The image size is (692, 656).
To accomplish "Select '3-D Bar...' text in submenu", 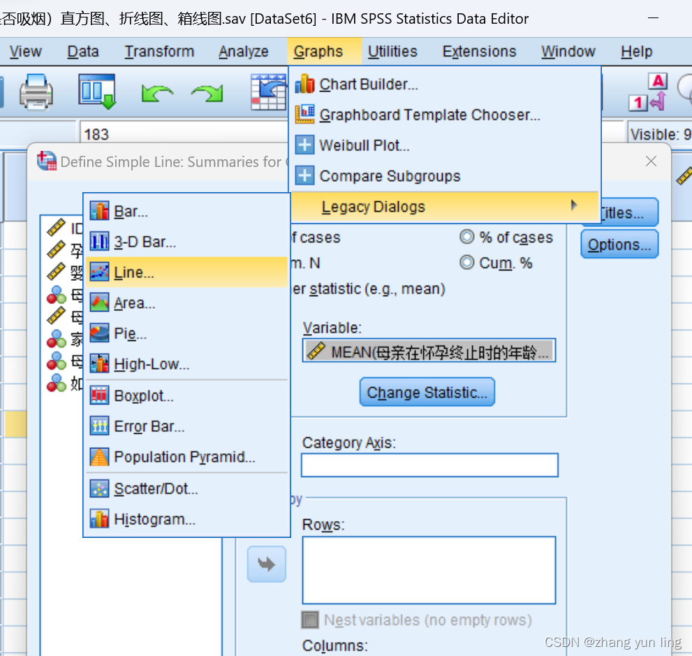I will [x=145, y=242].
